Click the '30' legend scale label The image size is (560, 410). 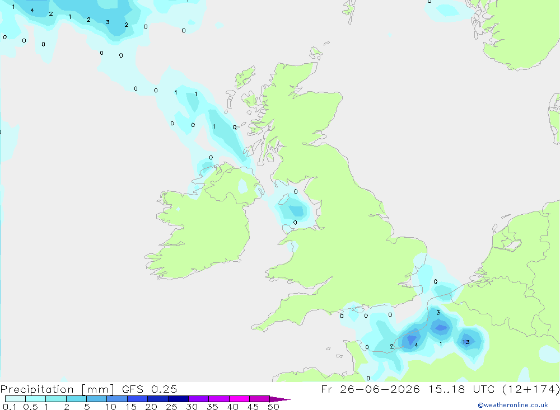(192, 407)
